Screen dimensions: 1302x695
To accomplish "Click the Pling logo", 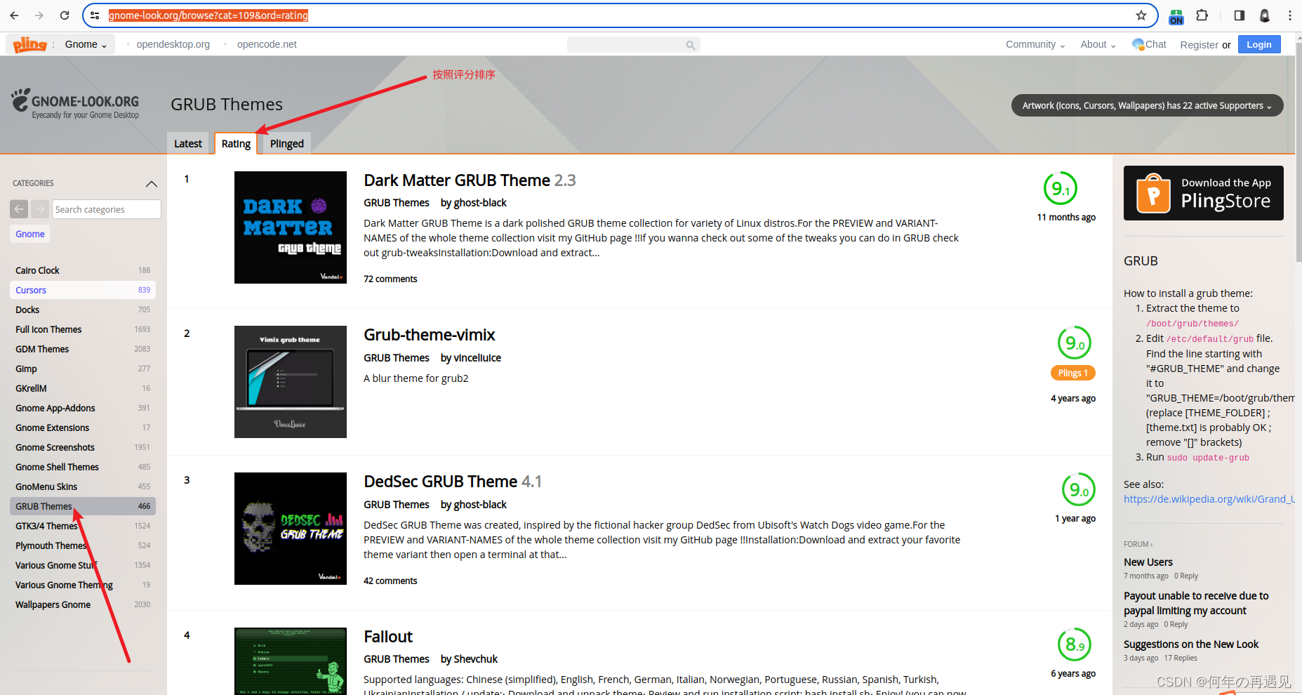I will pyautogui.click(x=30, y=44).
